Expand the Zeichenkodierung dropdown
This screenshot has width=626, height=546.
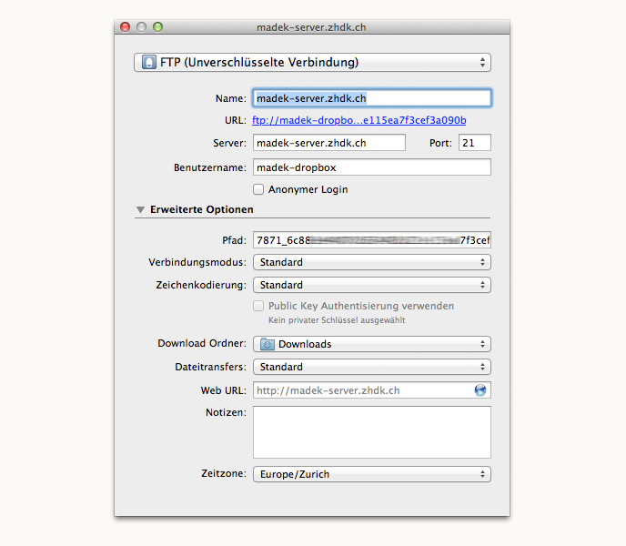(371, 285)
